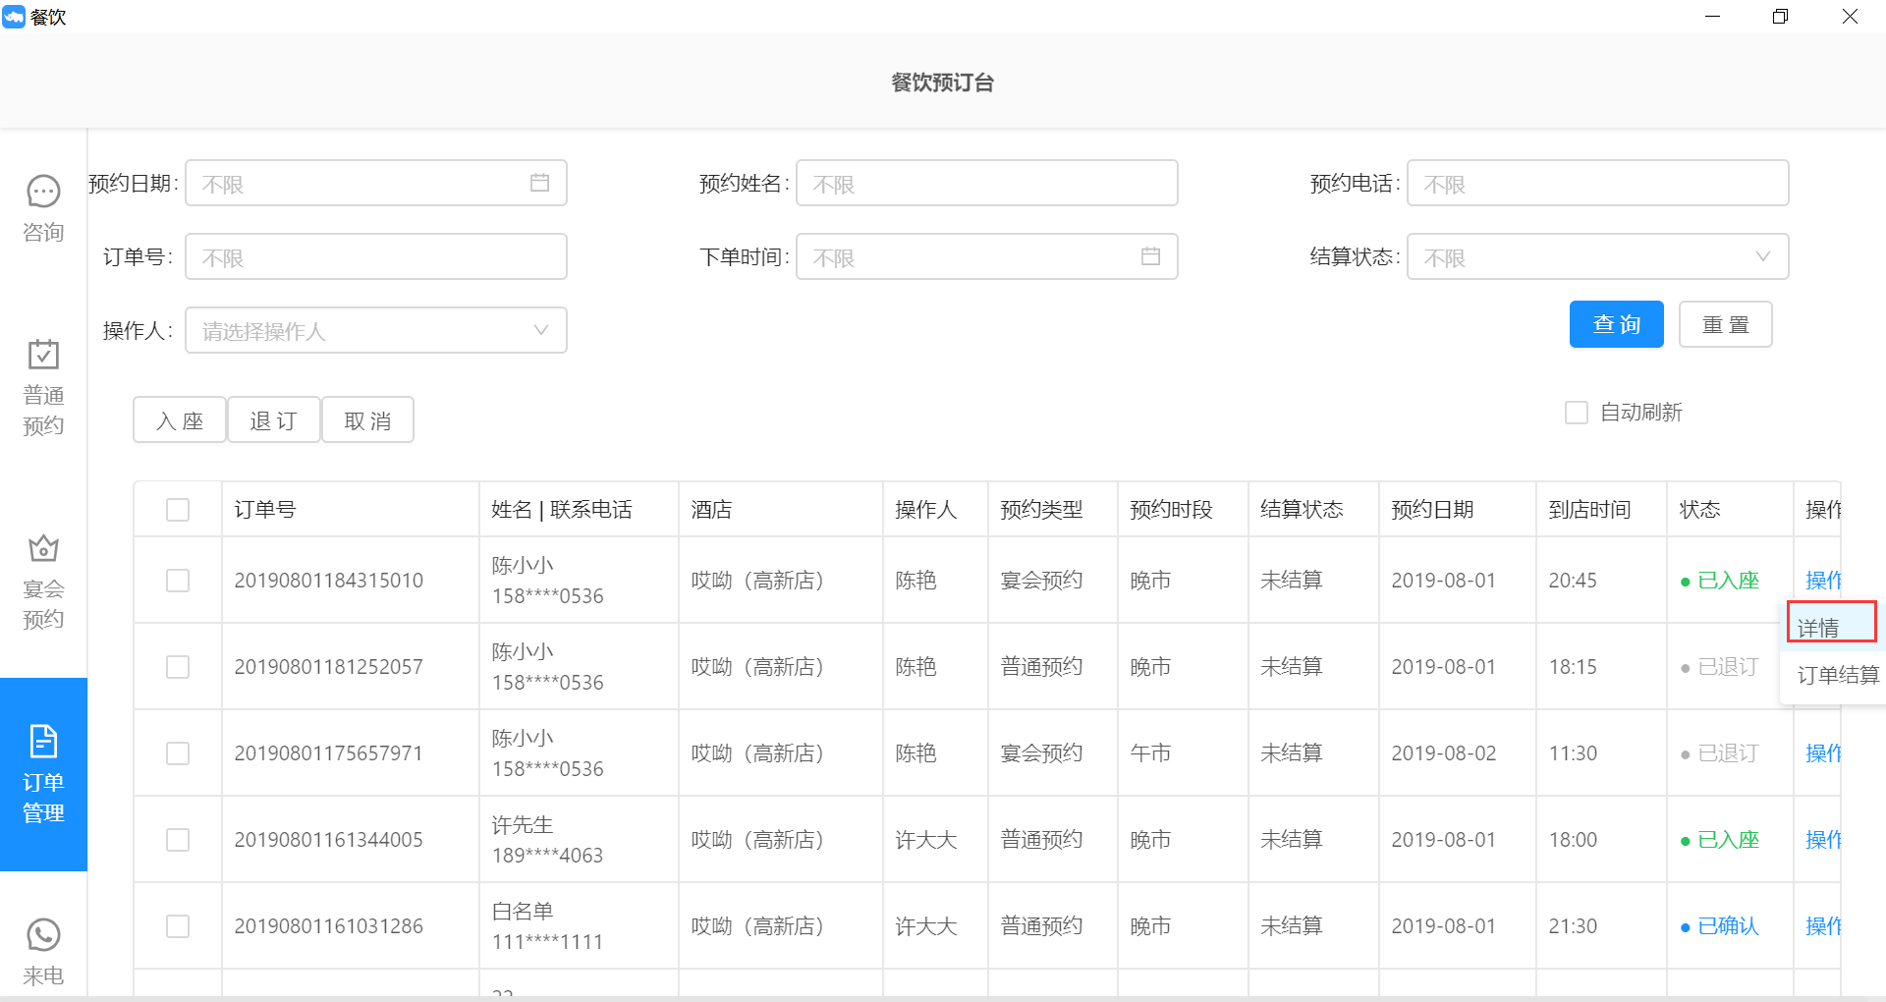Click 已入座 status for order 20190801184315010
The width and height of the screenshot is (1886, 1002).
[x=1720, y=581]
